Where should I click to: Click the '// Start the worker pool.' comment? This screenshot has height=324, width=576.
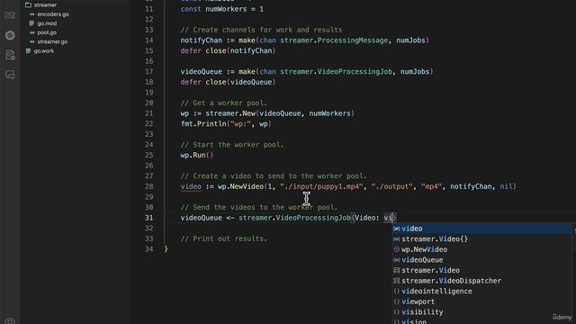[232, 145]
